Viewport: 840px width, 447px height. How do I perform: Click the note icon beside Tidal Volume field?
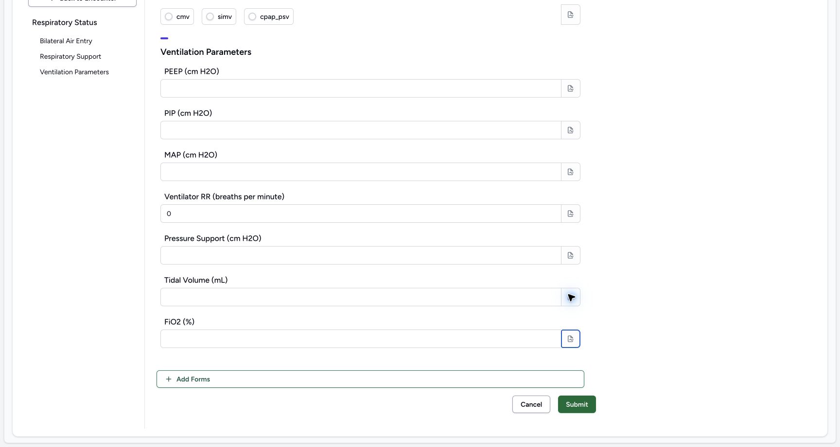[571, 297]
